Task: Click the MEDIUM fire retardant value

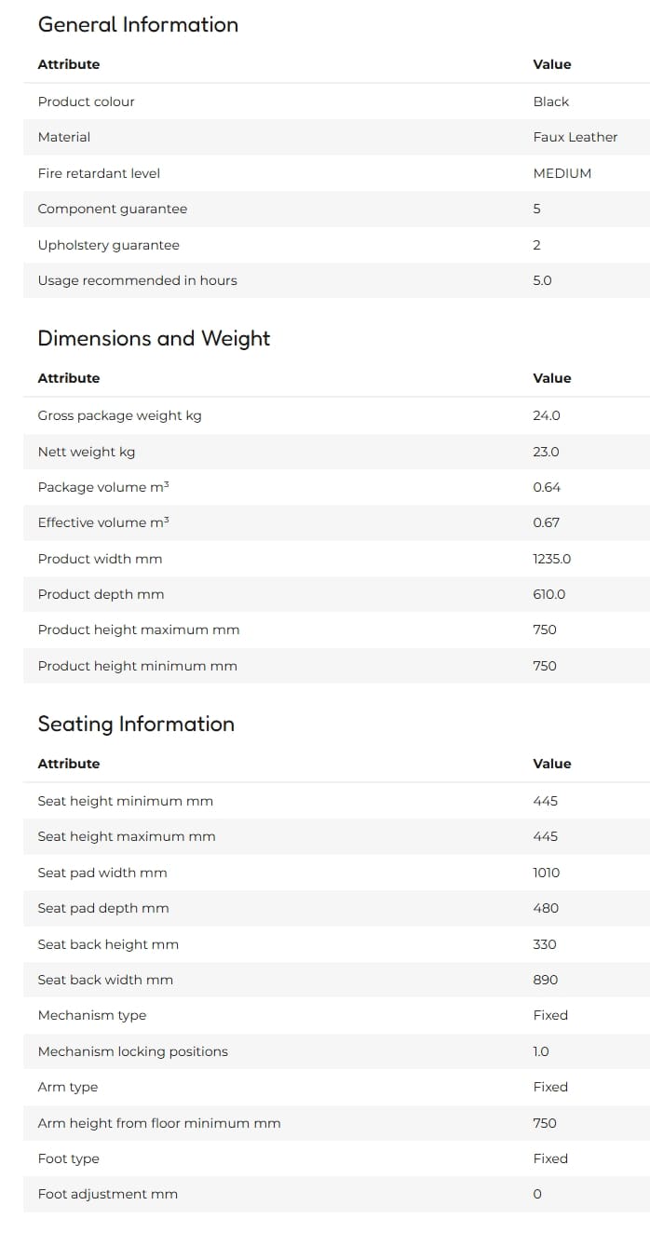Action: pyautogui.click(x=562, y=173)
